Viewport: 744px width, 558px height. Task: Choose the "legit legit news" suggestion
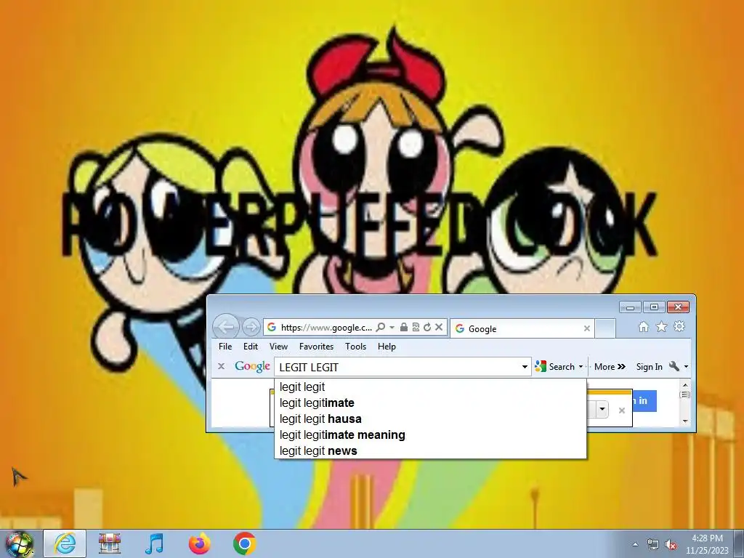430,450
